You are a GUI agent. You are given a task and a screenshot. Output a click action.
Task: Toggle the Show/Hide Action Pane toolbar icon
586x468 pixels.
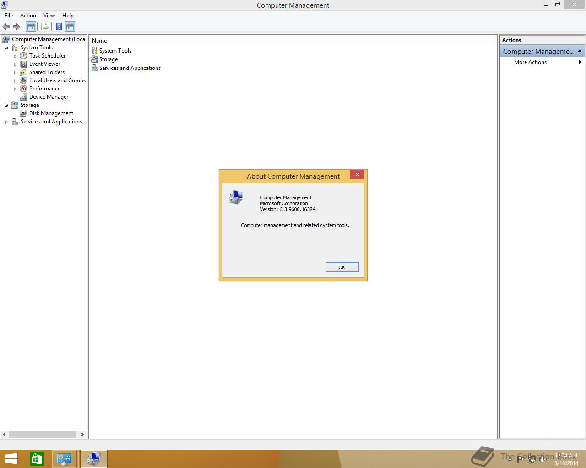(x=70, y=27)
